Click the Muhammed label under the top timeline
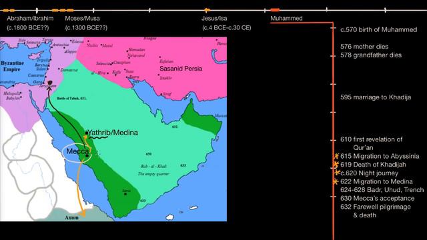The width and height of the screenshot is (427, 240). pos(286,19)
